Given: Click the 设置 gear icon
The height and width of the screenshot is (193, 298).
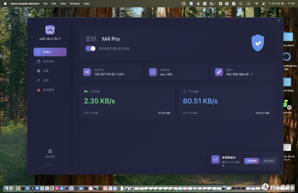Looking at the screenshot, I should point(39,71).
